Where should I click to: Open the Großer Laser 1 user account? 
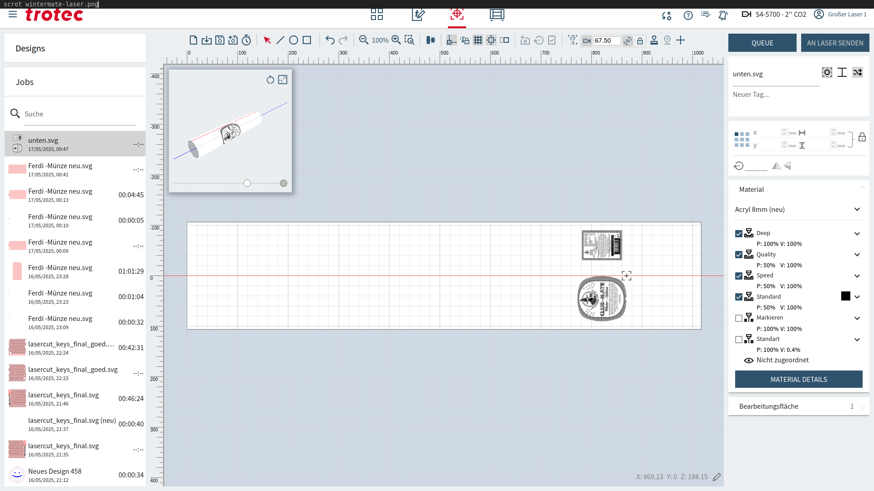[x=840, y=15]
